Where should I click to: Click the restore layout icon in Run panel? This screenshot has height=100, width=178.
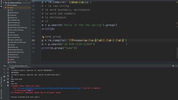pos(4,77)
